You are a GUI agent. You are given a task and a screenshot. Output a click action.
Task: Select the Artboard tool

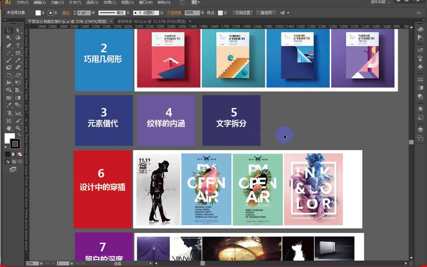click(x=9, y=121)
